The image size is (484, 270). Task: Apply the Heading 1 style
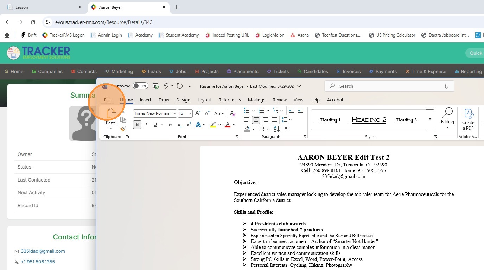[x=330, y=120]
